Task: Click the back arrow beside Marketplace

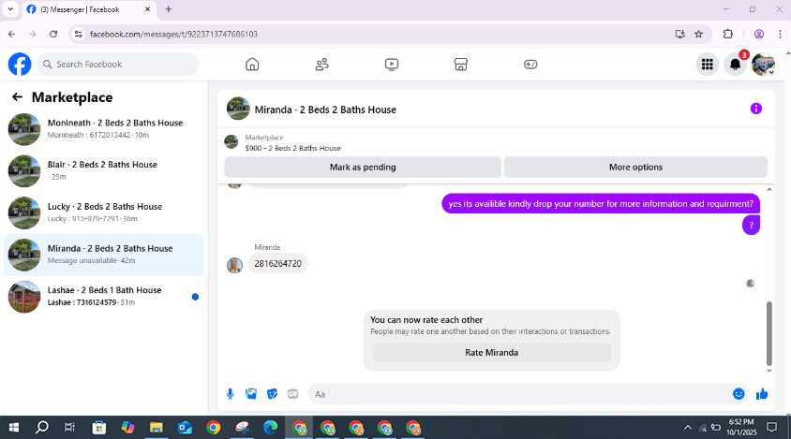Action: coord(17,97)
